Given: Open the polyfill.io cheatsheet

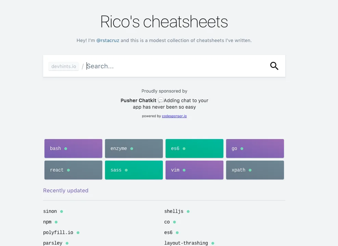Looking at the screenshot, I should (x=58, y=232).
